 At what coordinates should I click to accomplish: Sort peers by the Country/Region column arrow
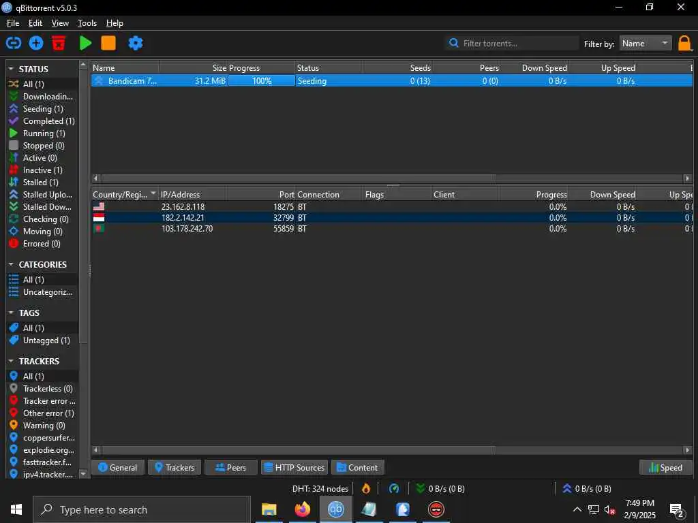tap(153, 193)
